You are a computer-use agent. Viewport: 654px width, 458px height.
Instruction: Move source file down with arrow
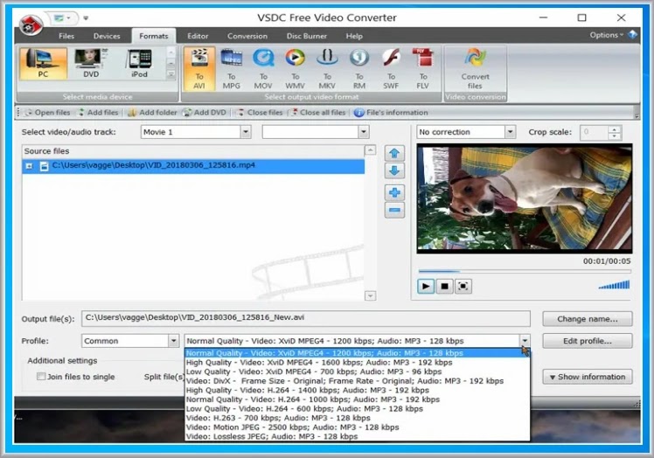click(394, 170)
